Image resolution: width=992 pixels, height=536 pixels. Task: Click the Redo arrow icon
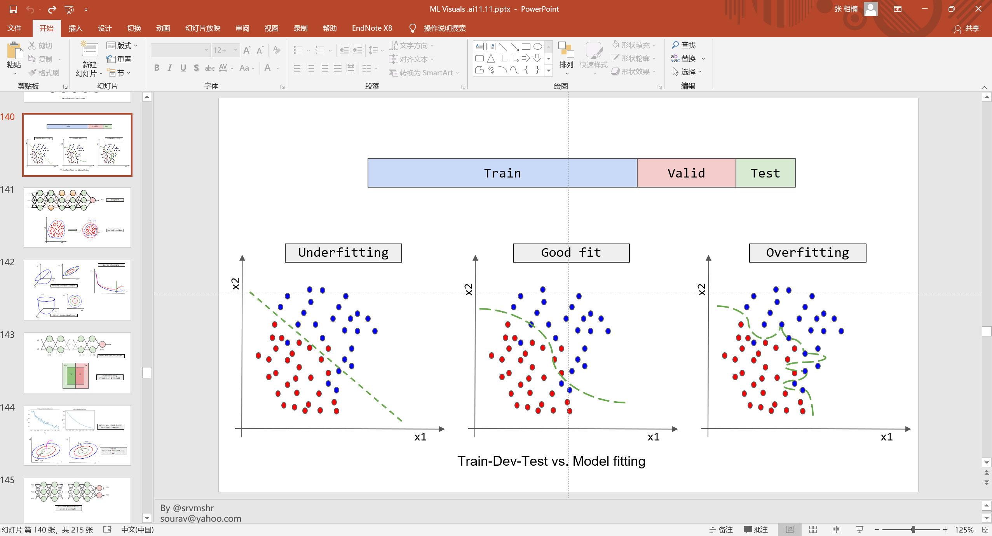click(52, 9)
